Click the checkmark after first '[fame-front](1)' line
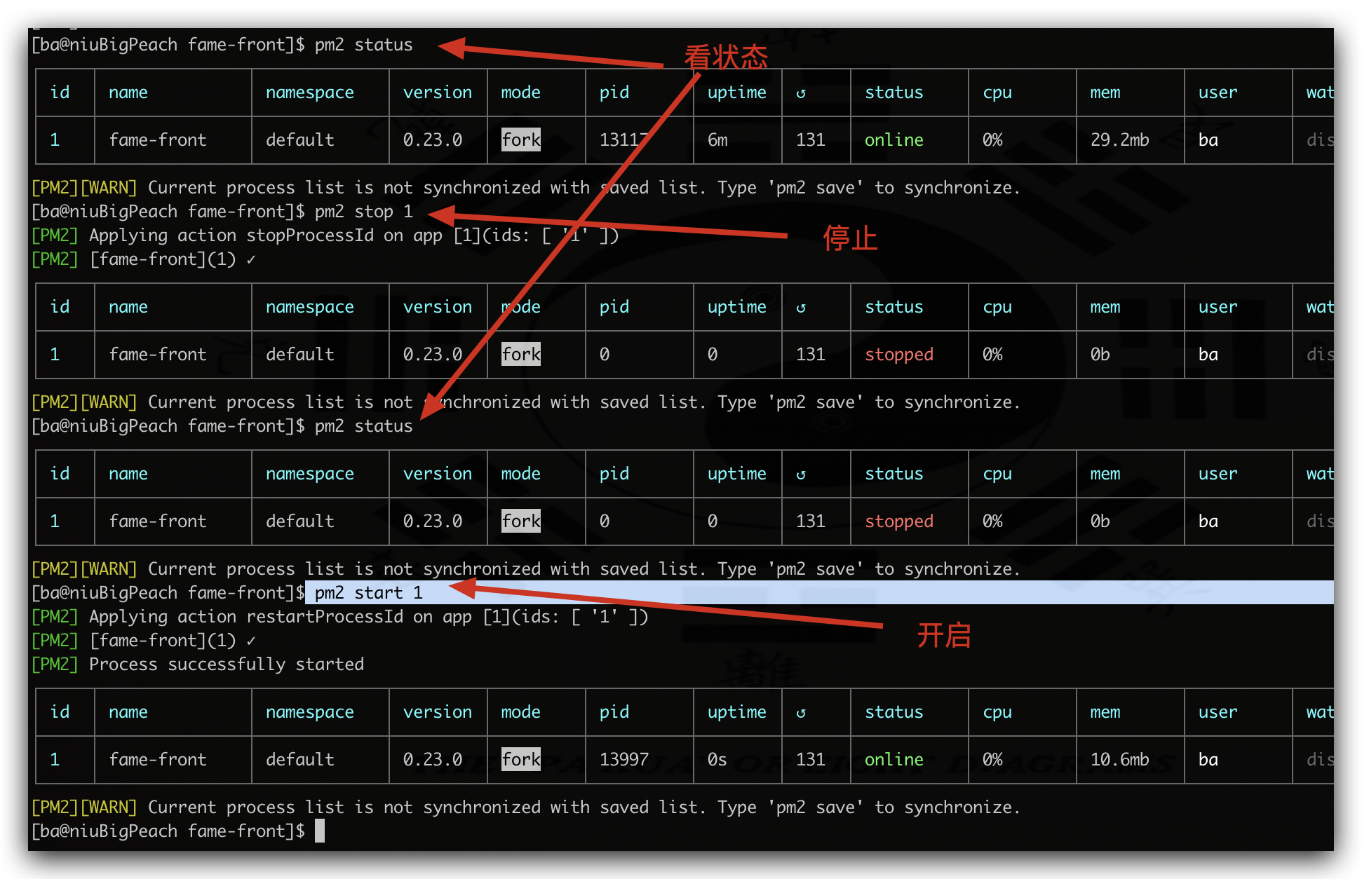Image resolution: width=1362 pixels, height=879 pixels. pyautogui.click(x=251, y=260)
